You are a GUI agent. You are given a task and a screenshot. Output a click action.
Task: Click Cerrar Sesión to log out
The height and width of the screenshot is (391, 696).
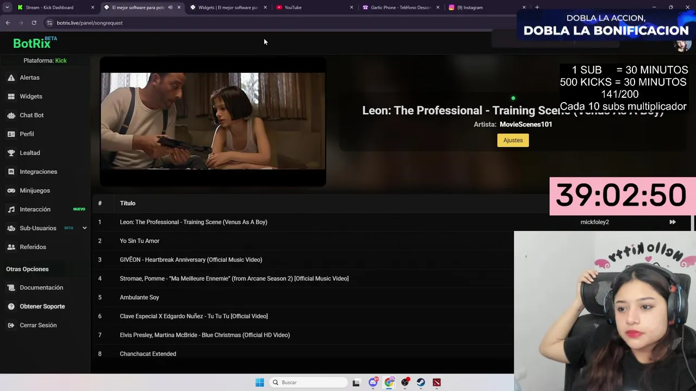pyautogui.click(x=38, y=325)
